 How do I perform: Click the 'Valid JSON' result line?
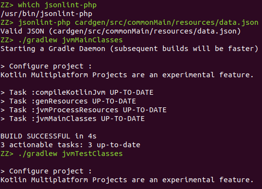(121, 31)
